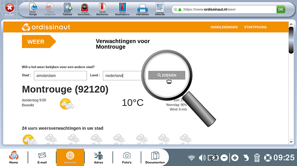Open a new Tabblad
This screenshot has height=166, width=297.
[x=68, y=9]
